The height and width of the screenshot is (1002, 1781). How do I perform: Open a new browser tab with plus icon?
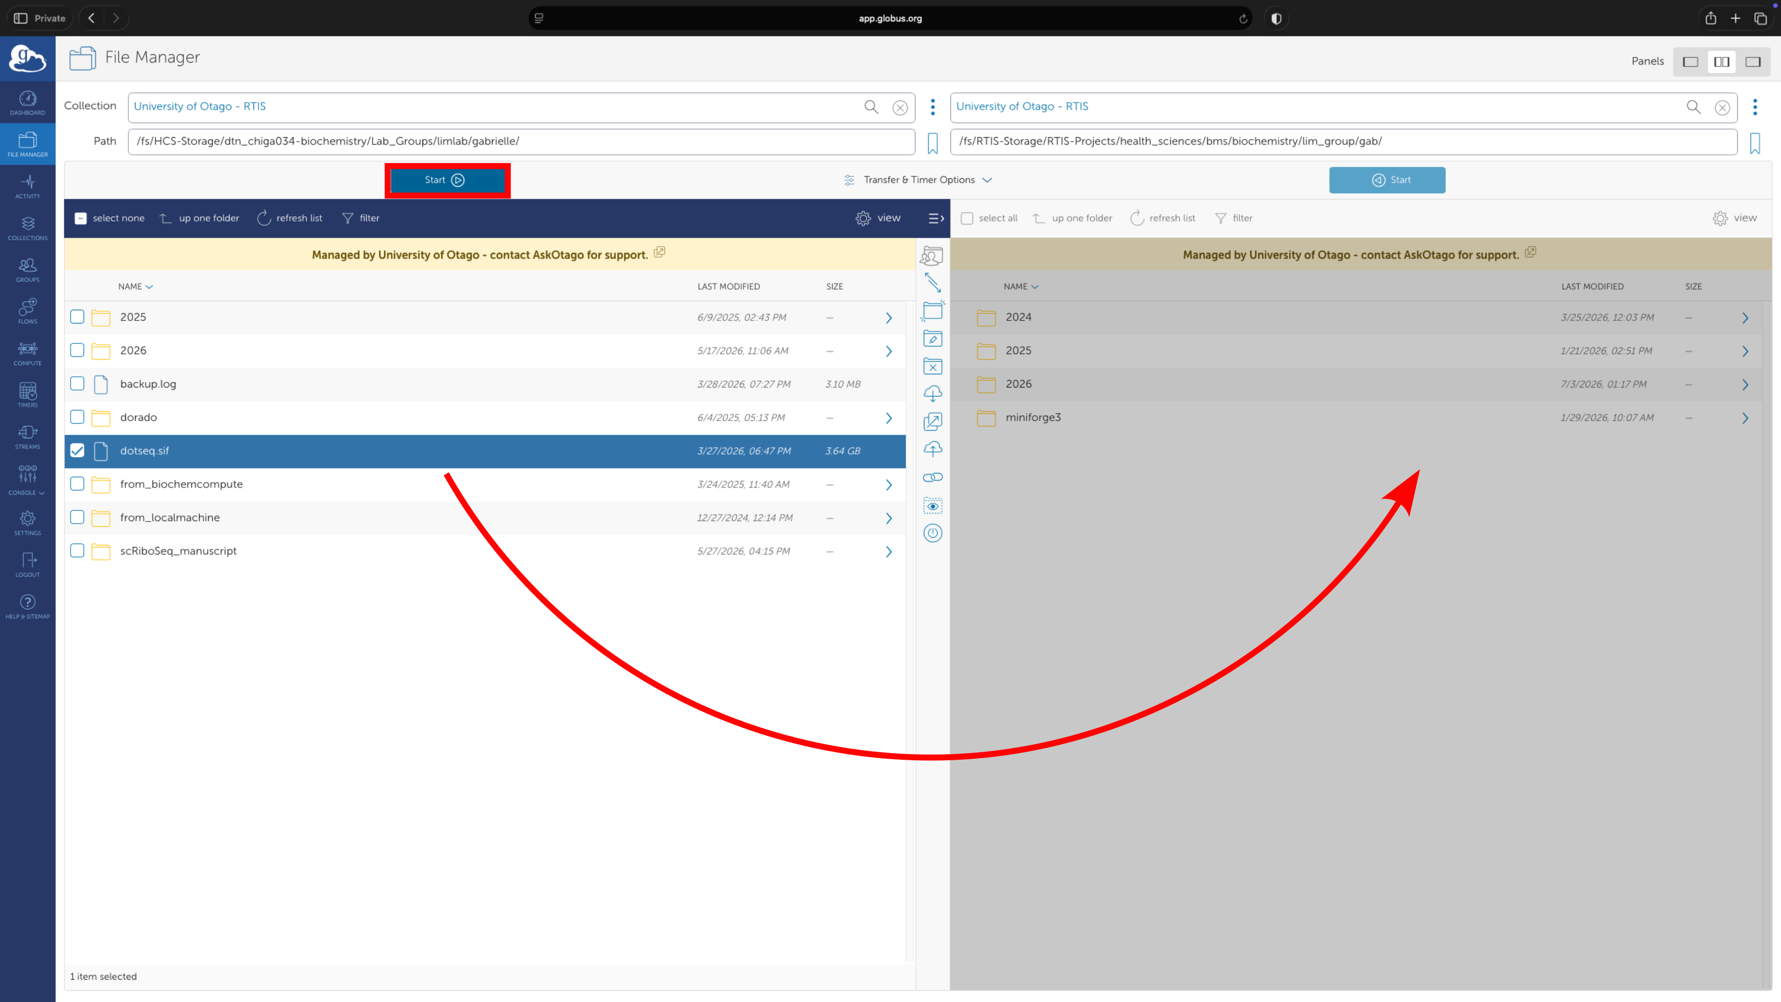[1735, 18]
